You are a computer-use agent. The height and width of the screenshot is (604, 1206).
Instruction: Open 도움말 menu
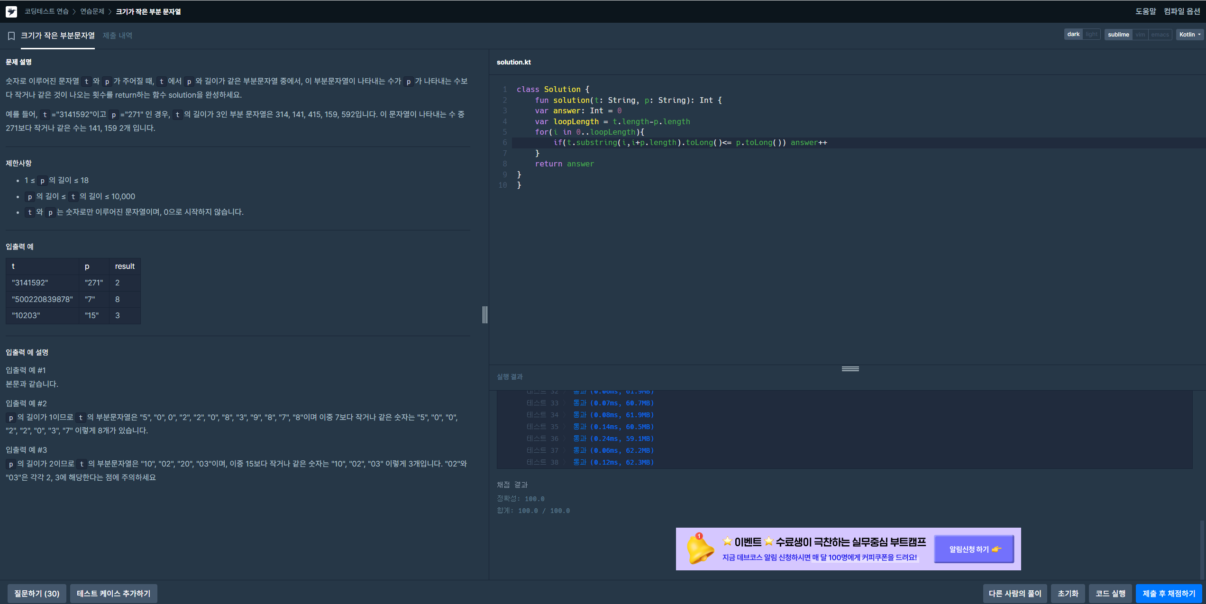click(1145, 11)
